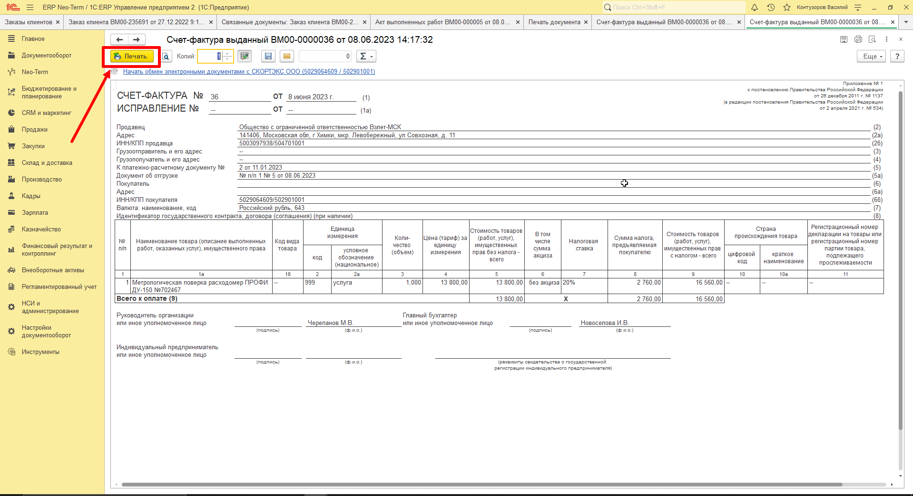Image resolution: width=913 pixels, height=496 pixels.
Task: Open help with question mark button
Action: (897, 56)
